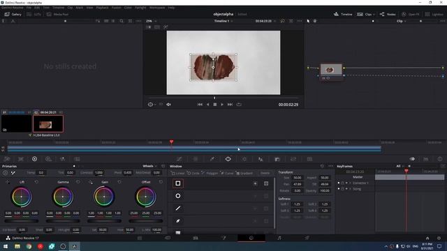Invert the linear window mask

pos(255,183)
